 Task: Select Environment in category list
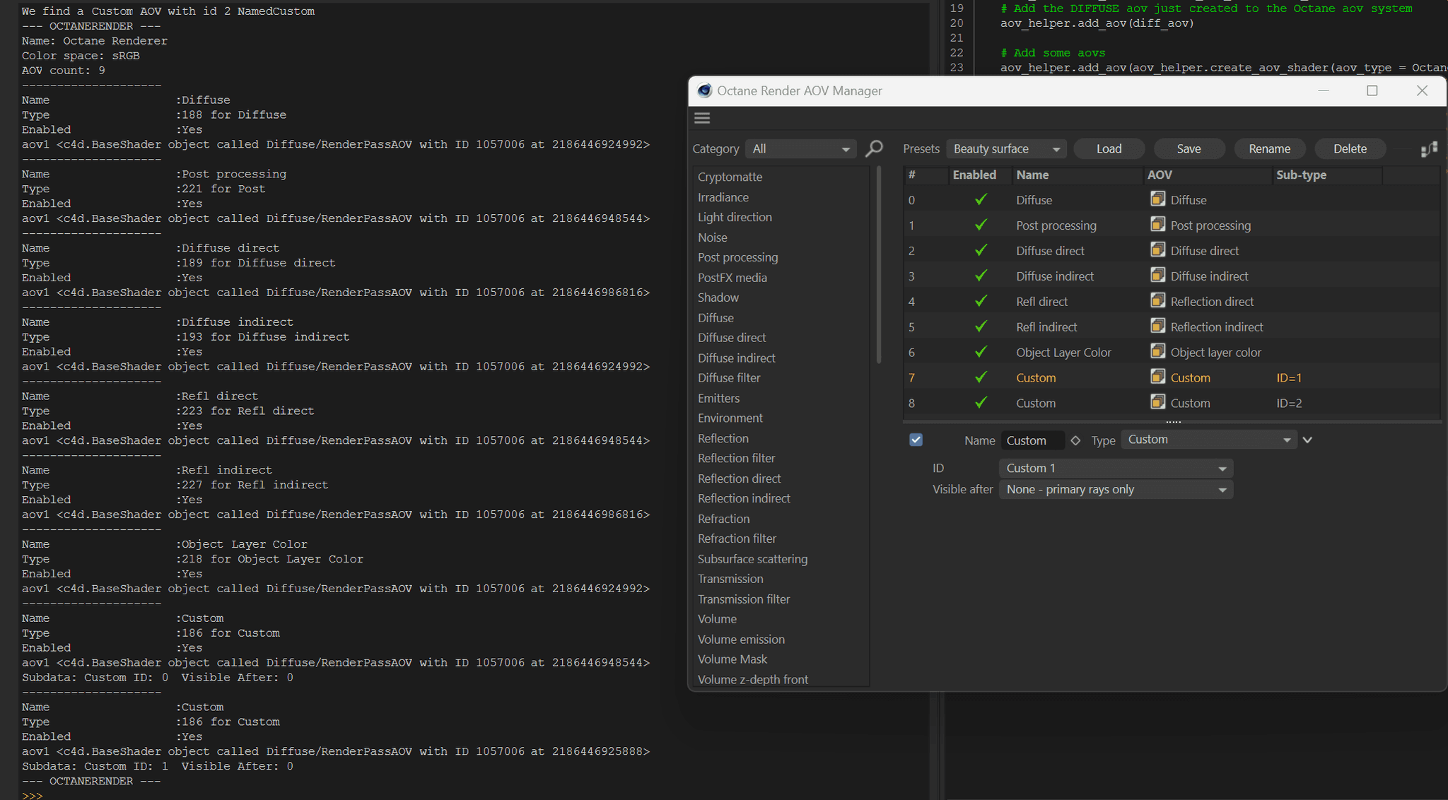coord(730,418)
